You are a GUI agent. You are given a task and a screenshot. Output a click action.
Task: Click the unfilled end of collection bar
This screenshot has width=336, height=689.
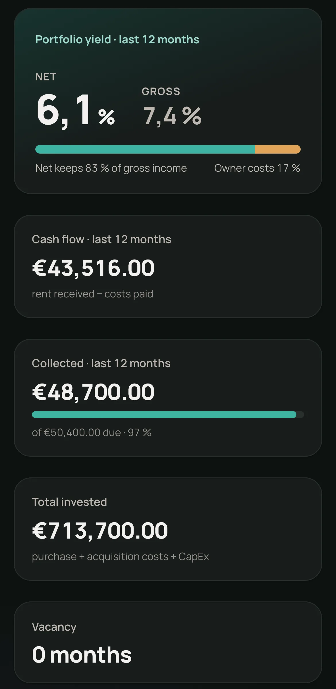[x=300, y=415]
